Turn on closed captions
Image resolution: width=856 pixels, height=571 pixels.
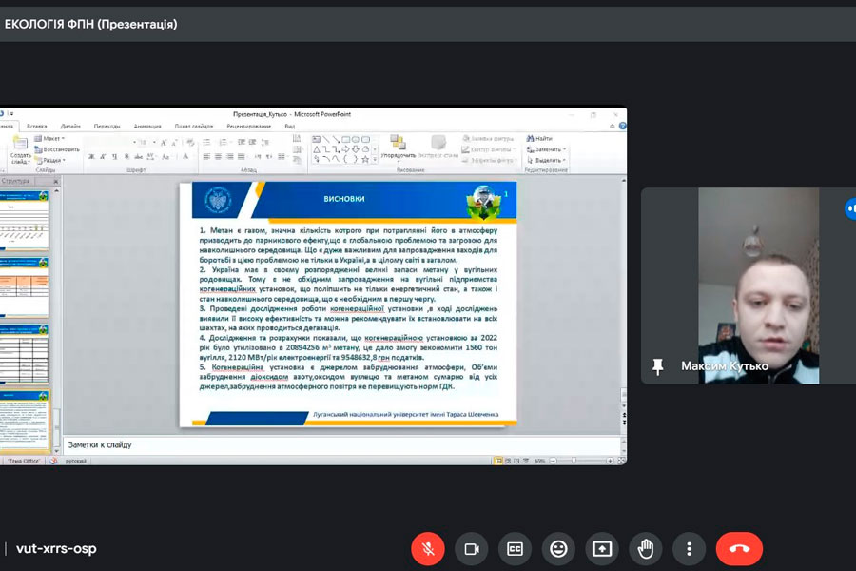coord(515,549)
